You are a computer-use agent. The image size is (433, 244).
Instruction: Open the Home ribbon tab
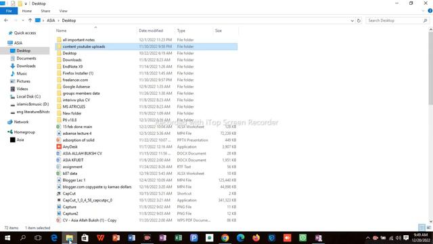point(27,11)
